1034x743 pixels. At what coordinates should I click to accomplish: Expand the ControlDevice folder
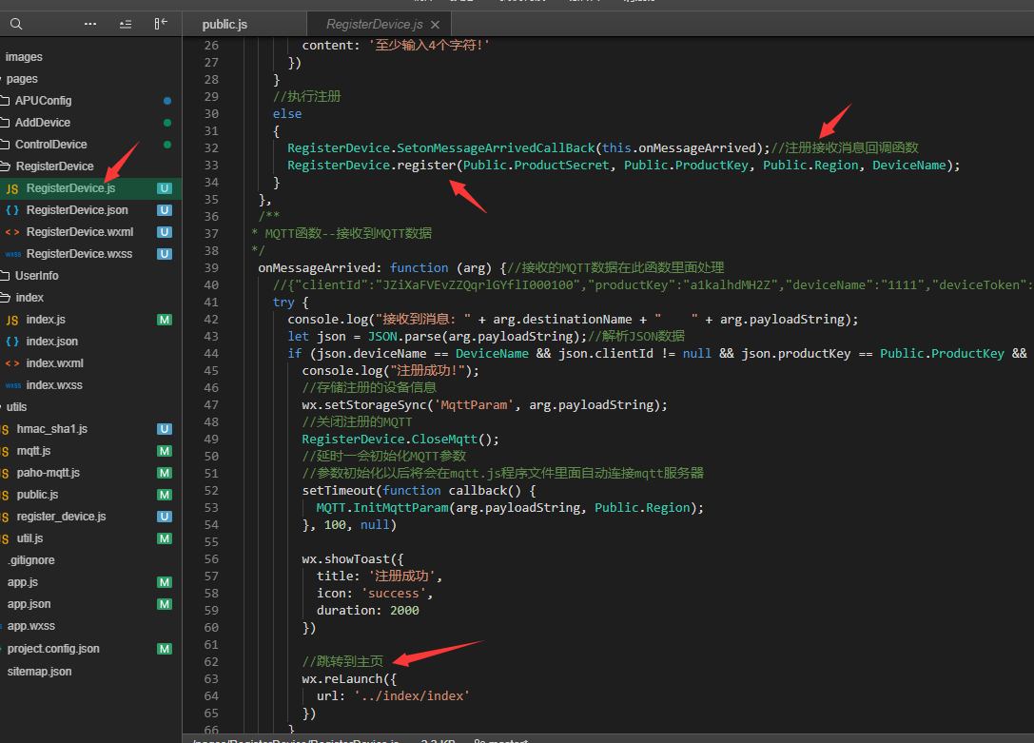click(50, 145)
